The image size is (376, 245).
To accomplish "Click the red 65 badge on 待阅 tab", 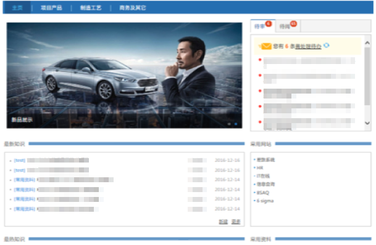I will coord(293,23).
